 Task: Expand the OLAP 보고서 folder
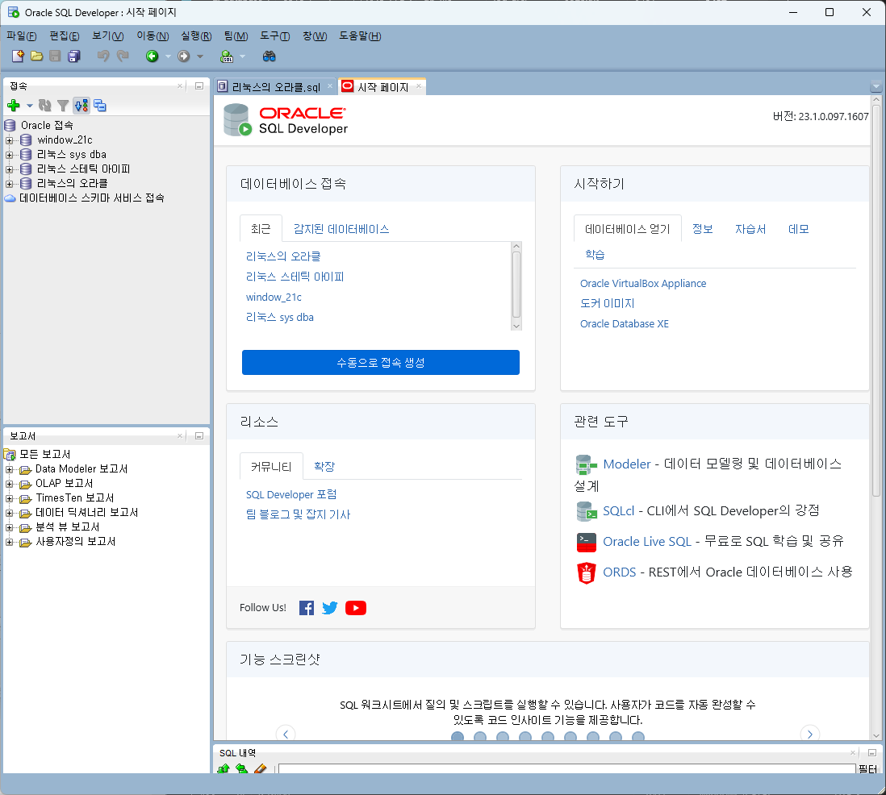pyautogui.click(x=9, y=484)
